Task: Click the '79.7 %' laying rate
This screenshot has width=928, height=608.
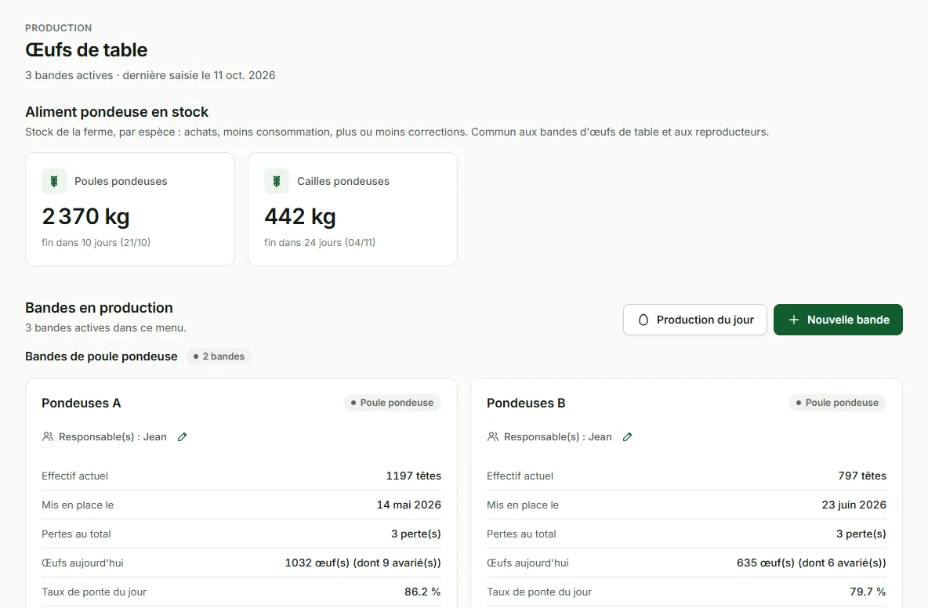Action: [868, 592]
